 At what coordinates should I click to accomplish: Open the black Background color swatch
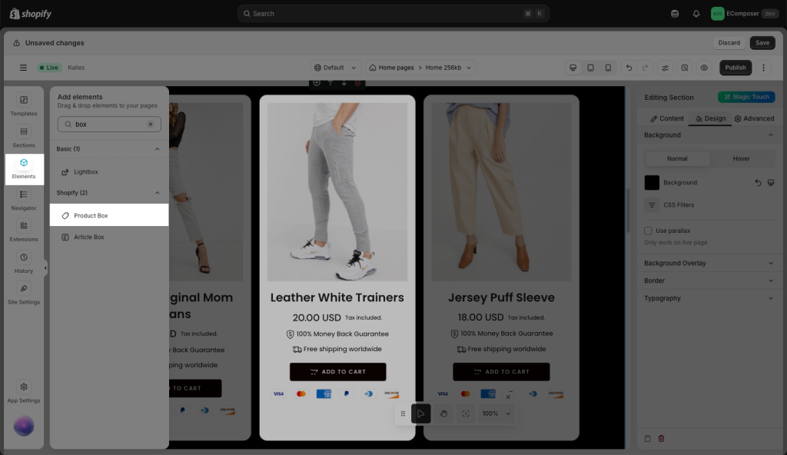coord(652,183)
